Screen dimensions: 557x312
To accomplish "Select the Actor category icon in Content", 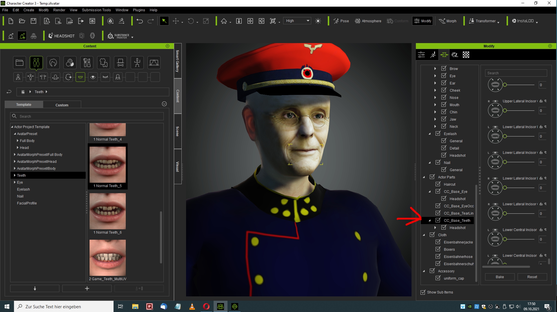I will pyautogui.click(x=36, y=62).
